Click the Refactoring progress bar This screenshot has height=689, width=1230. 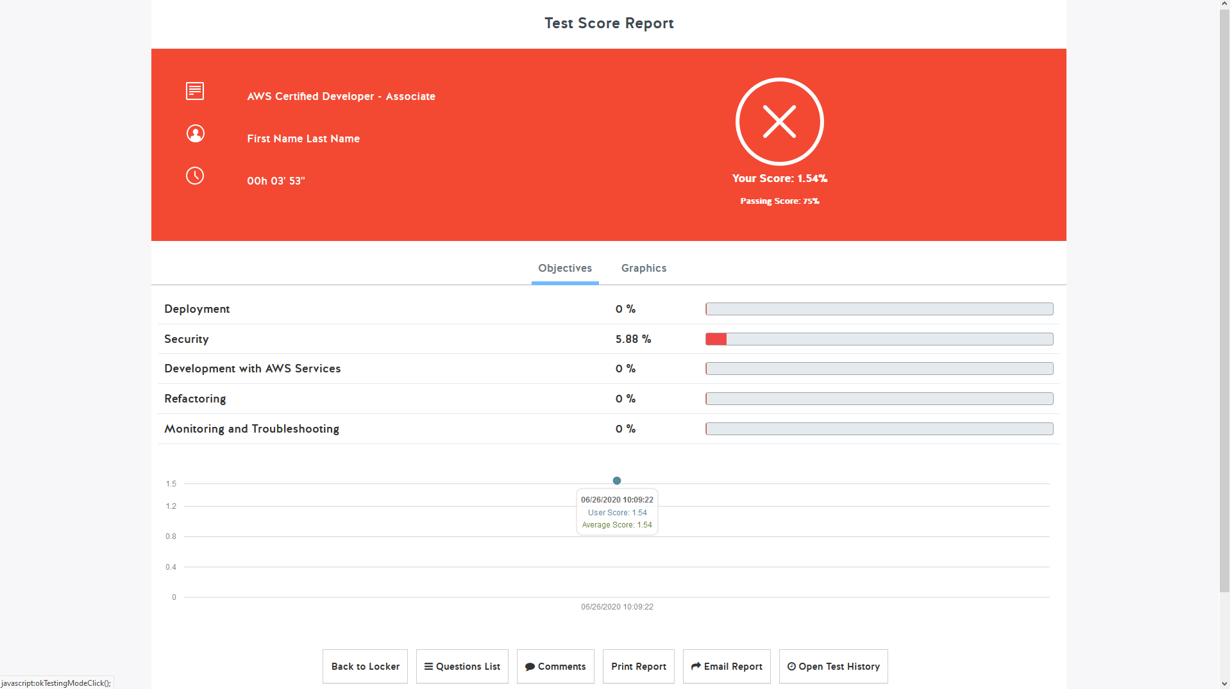coord(879,399)
